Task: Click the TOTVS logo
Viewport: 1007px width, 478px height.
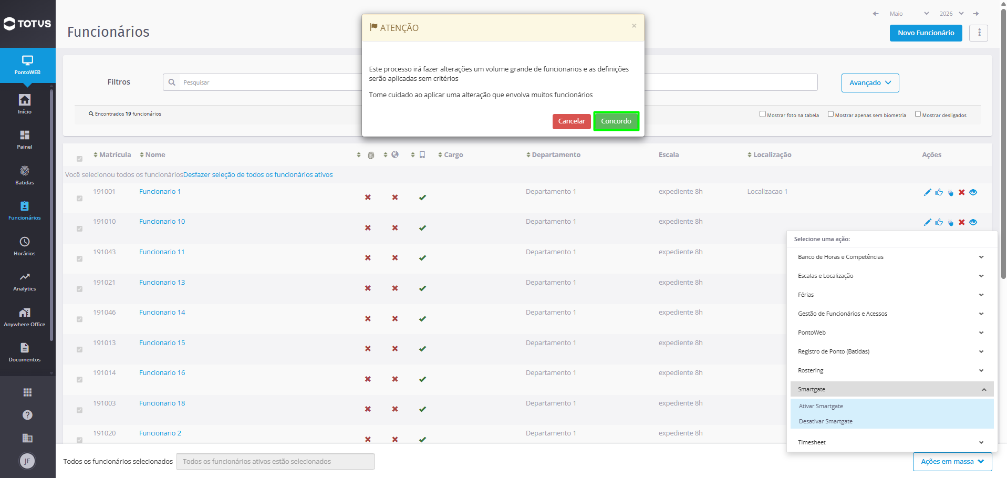Action: [x=27, y=24]
